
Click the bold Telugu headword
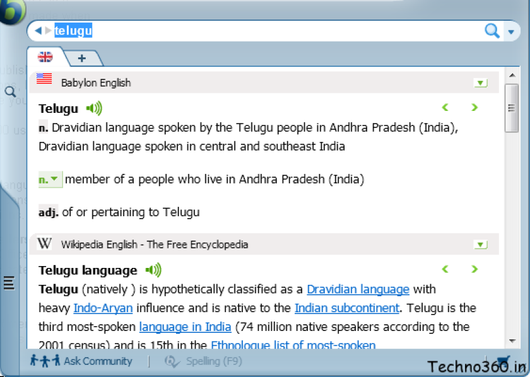click(x=59, y=109)
